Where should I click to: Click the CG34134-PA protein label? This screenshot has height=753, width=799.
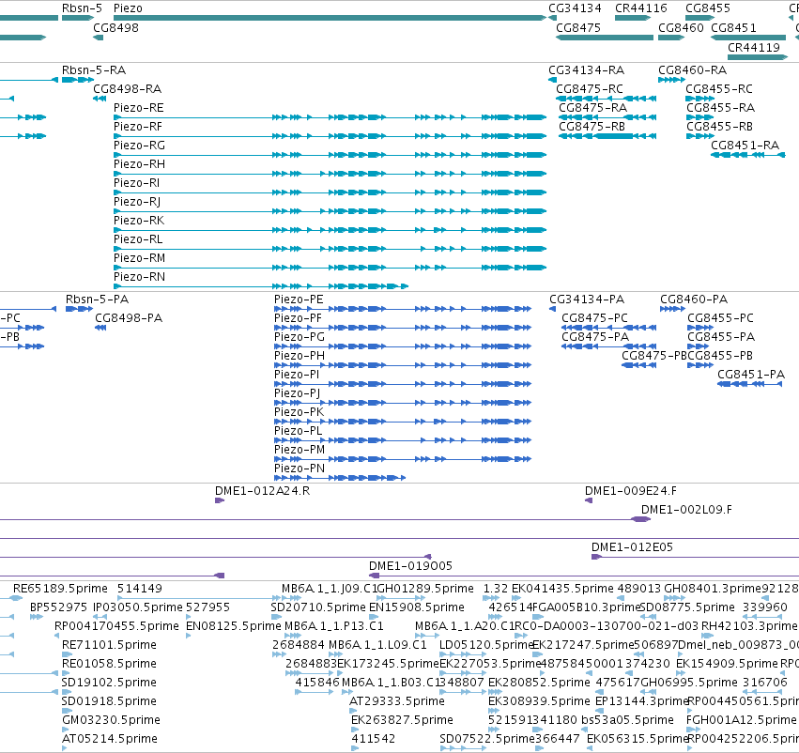(587, 300)
